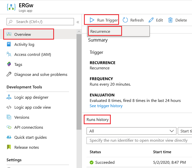Open Activity log from sidebar icon
The height and width of the screenshot is (168, 192).
[x=9, y=44]
